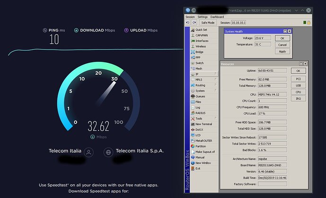326x198 pixels.
Task: Click the UPLOAD Mbps label
Action: point(144,30)
